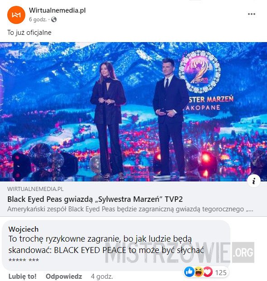The height and width of the screenshot is (281, 267).
Task: Click the info icon on article image
Action: click(254, 181)
